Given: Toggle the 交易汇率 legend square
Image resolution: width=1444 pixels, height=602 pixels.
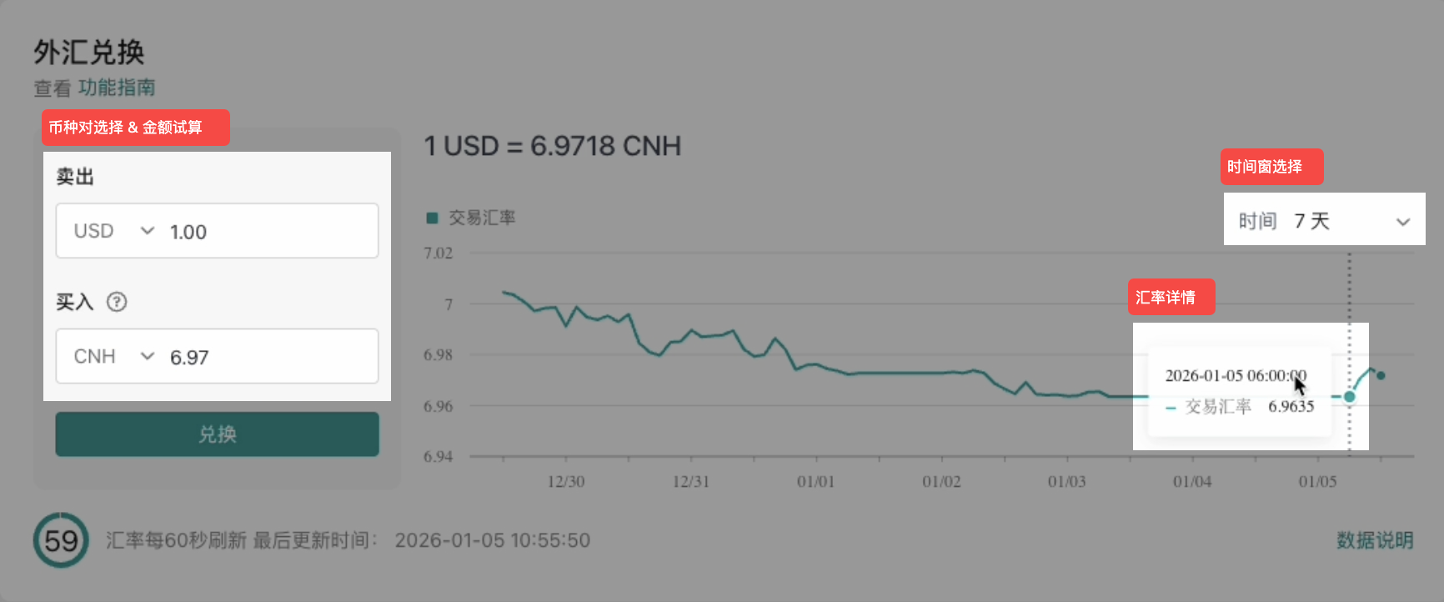Looking at the screenshot, I should (432, 218).
